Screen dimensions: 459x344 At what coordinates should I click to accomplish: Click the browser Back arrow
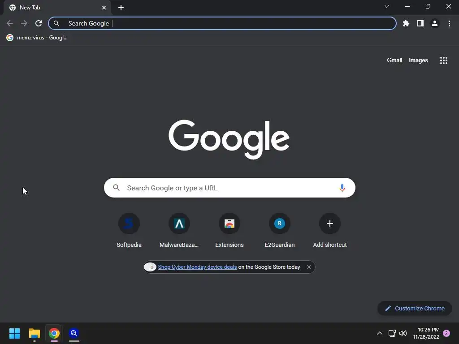pos(10,23)
